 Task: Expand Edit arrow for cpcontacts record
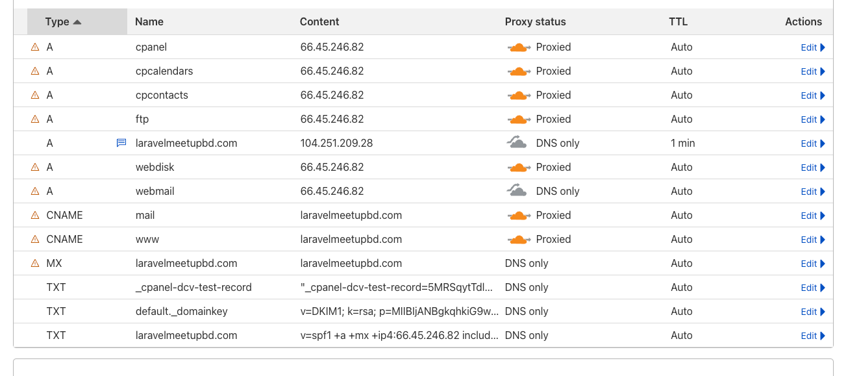click(x=823, y=95)
